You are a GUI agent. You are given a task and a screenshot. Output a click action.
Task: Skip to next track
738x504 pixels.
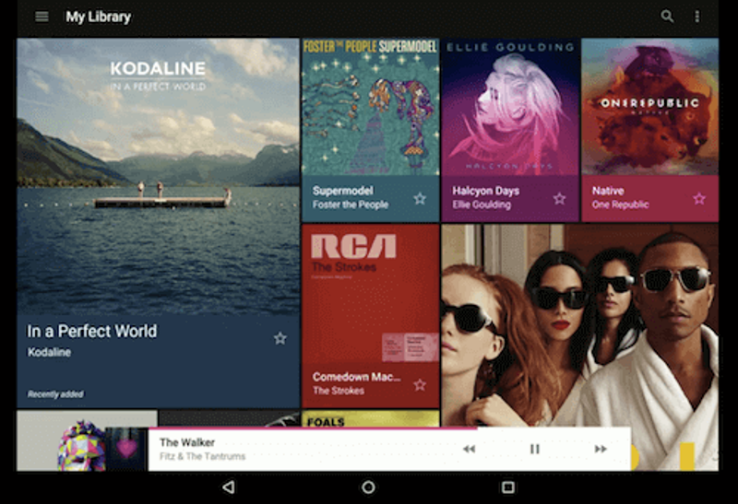pyautogui.click(x=601, y=449)
